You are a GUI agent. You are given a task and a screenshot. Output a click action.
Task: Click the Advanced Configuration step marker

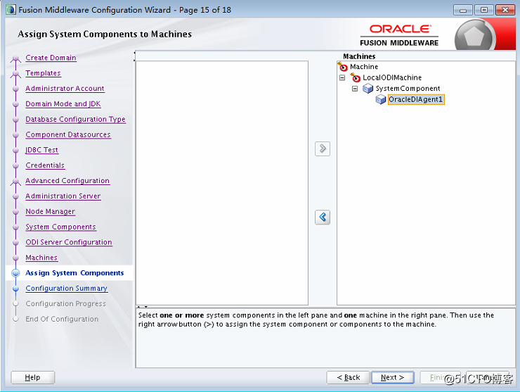click(15, 182)
